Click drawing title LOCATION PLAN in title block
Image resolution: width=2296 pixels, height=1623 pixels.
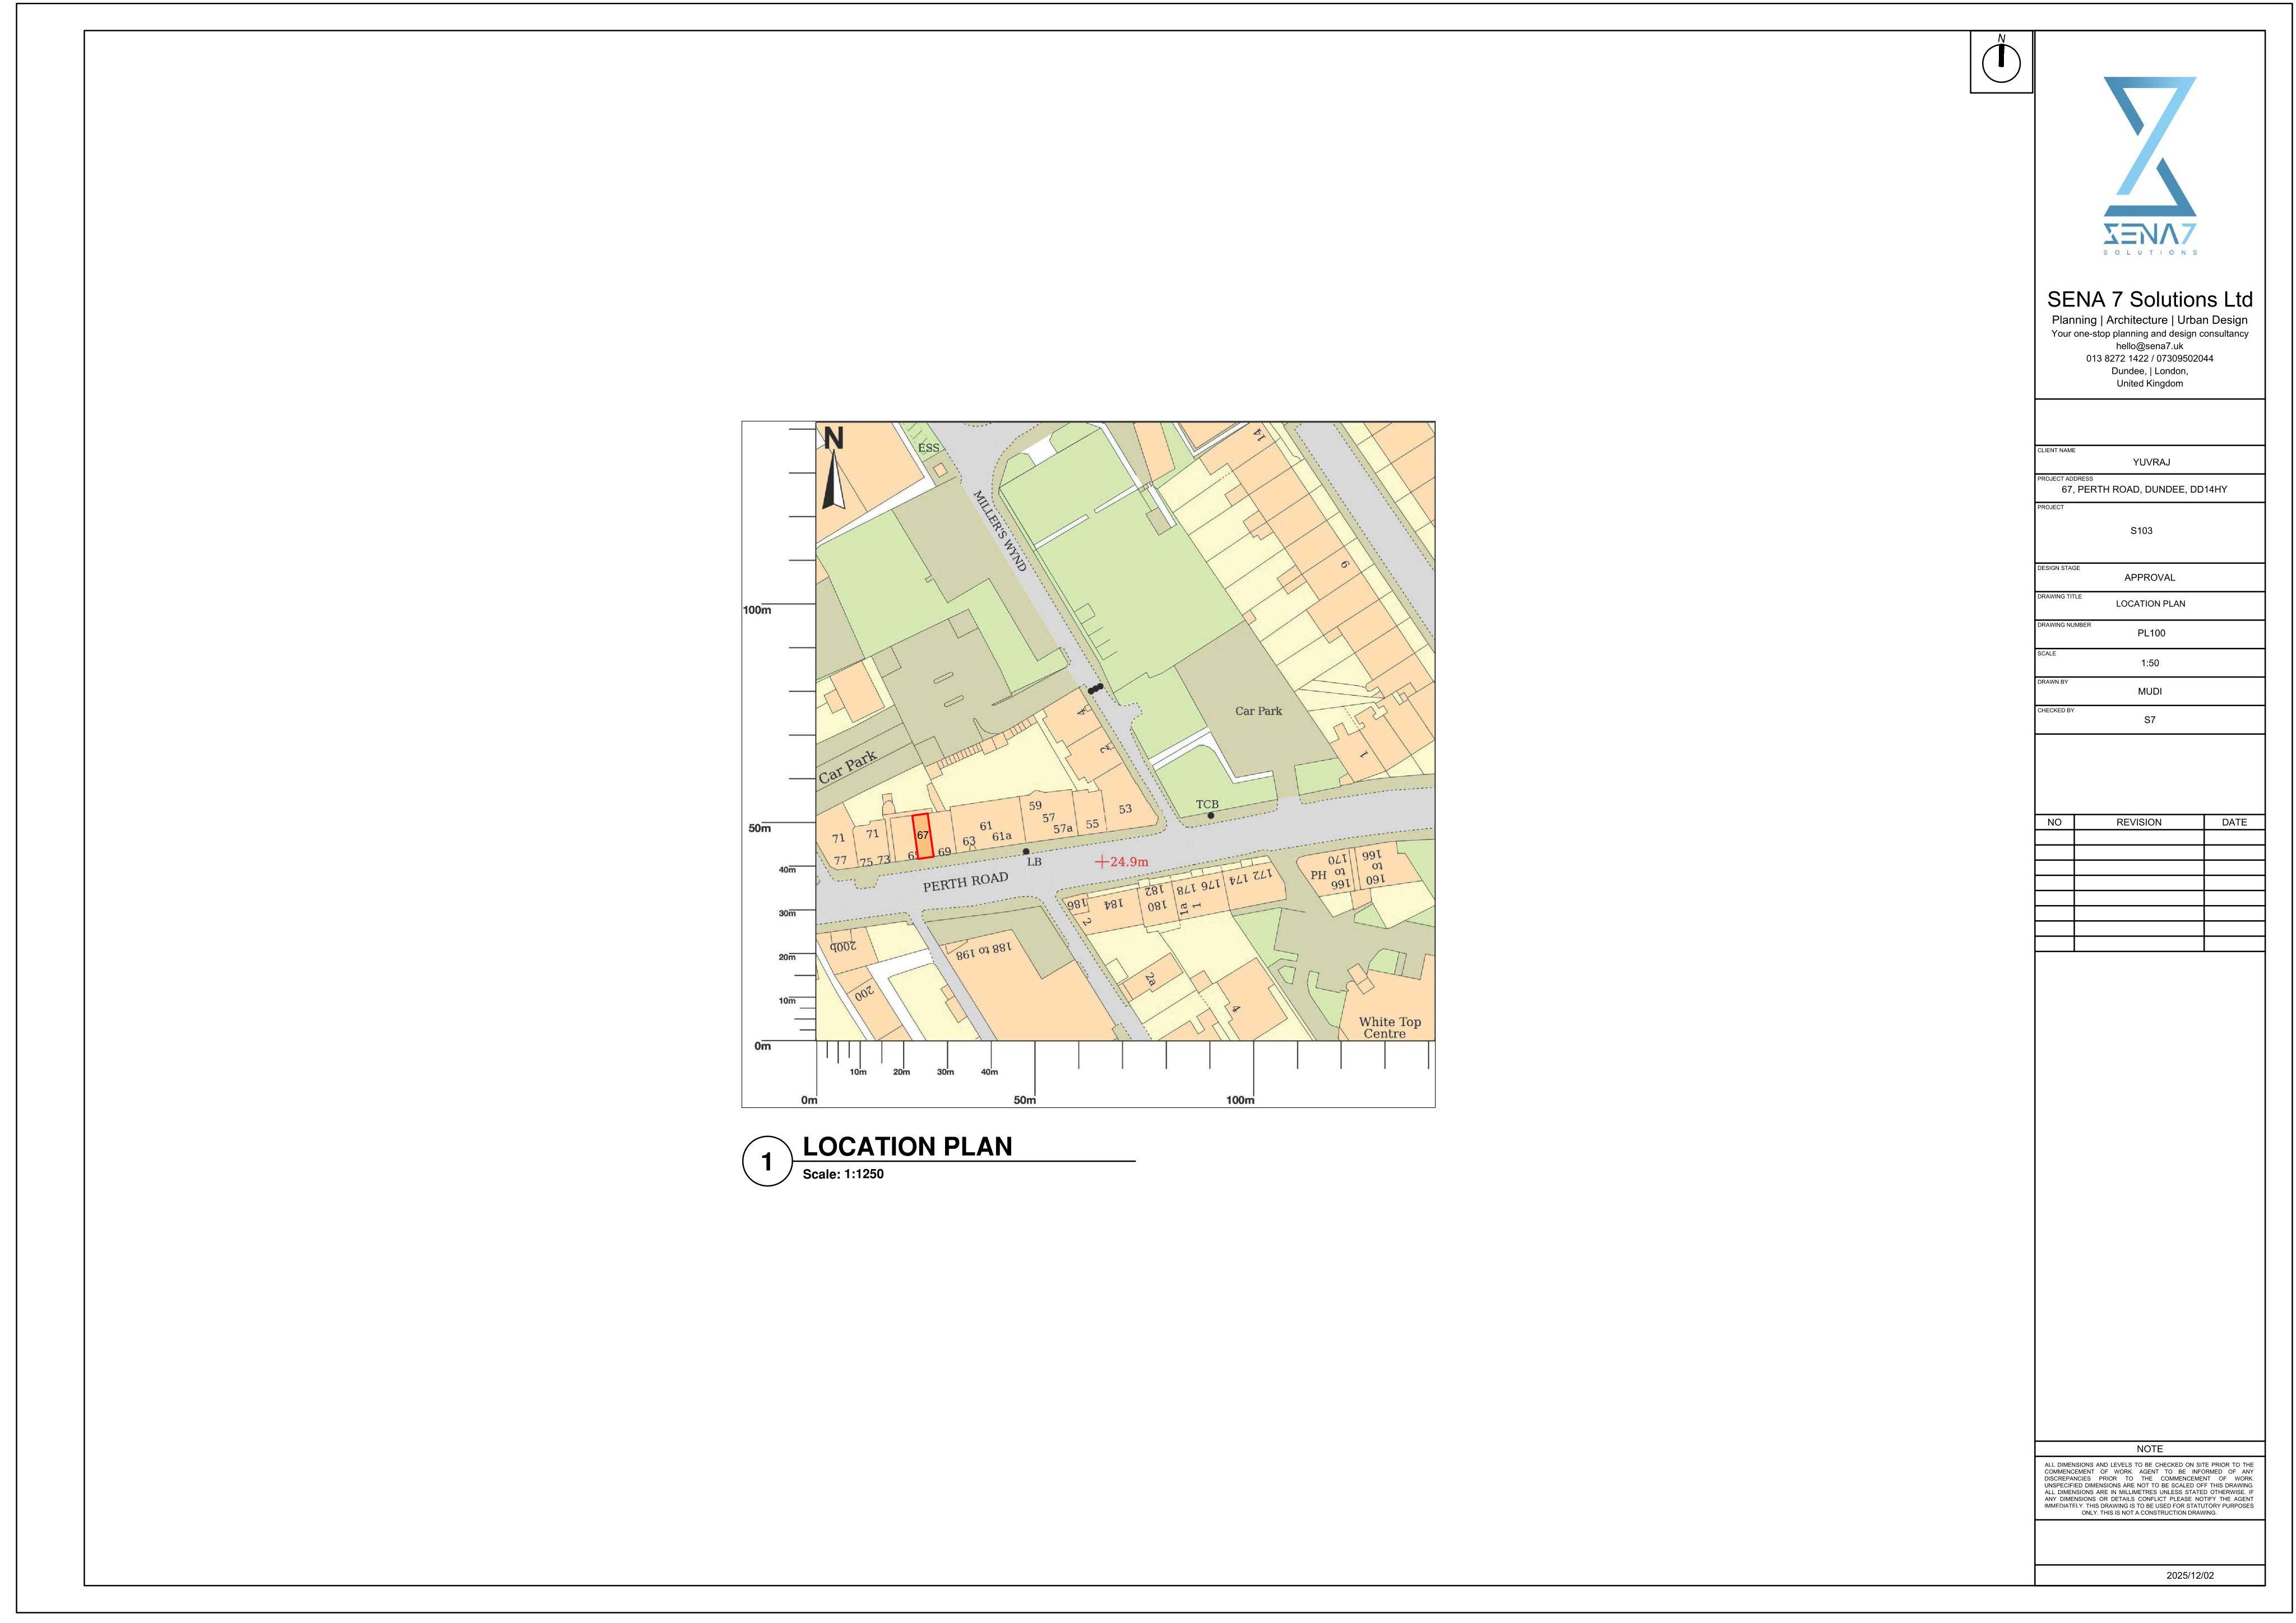click(x=2150, y=604)
